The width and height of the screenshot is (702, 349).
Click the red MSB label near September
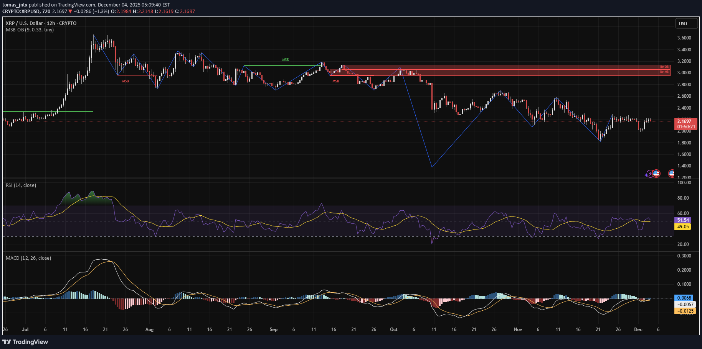coord(335,81)
